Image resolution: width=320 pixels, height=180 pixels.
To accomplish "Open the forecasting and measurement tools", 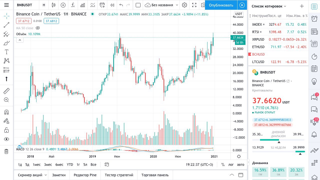I will 6,70.
